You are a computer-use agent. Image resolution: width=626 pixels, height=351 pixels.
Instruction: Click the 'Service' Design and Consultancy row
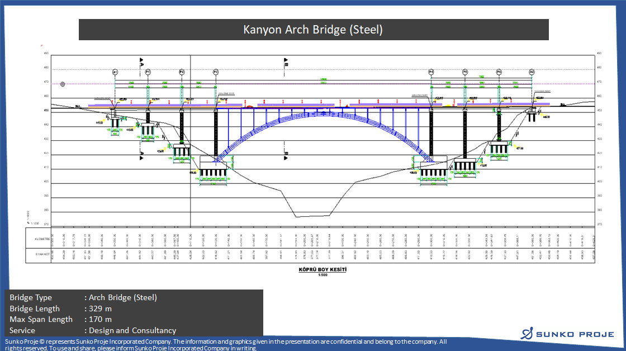tap(93, 330)
